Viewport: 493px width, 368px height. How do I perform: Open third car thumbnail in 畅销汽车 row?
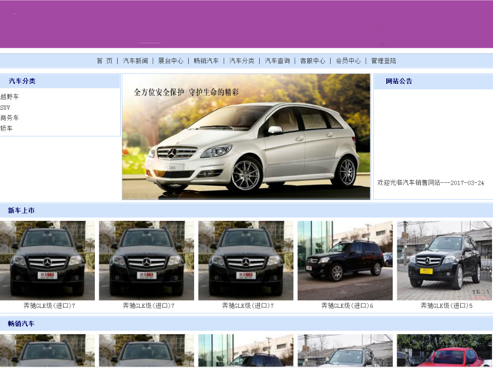coord(246,351)
